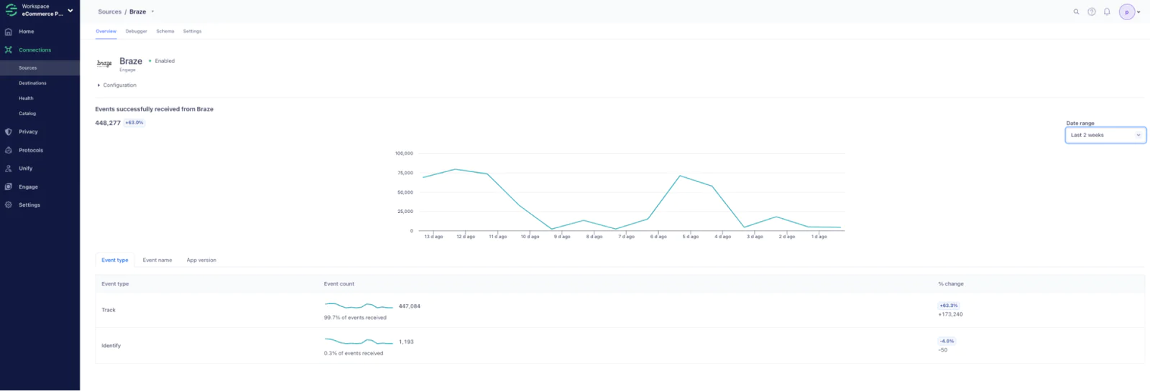Click the Connections sidebar icon
This screenshot has width=1150, height=391.
click(9, 50)
